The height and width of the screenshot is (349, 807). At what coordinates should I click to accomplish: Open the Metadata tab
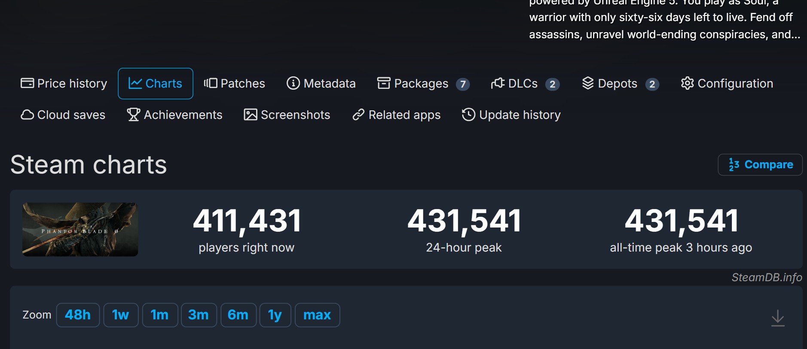point(321,83)
